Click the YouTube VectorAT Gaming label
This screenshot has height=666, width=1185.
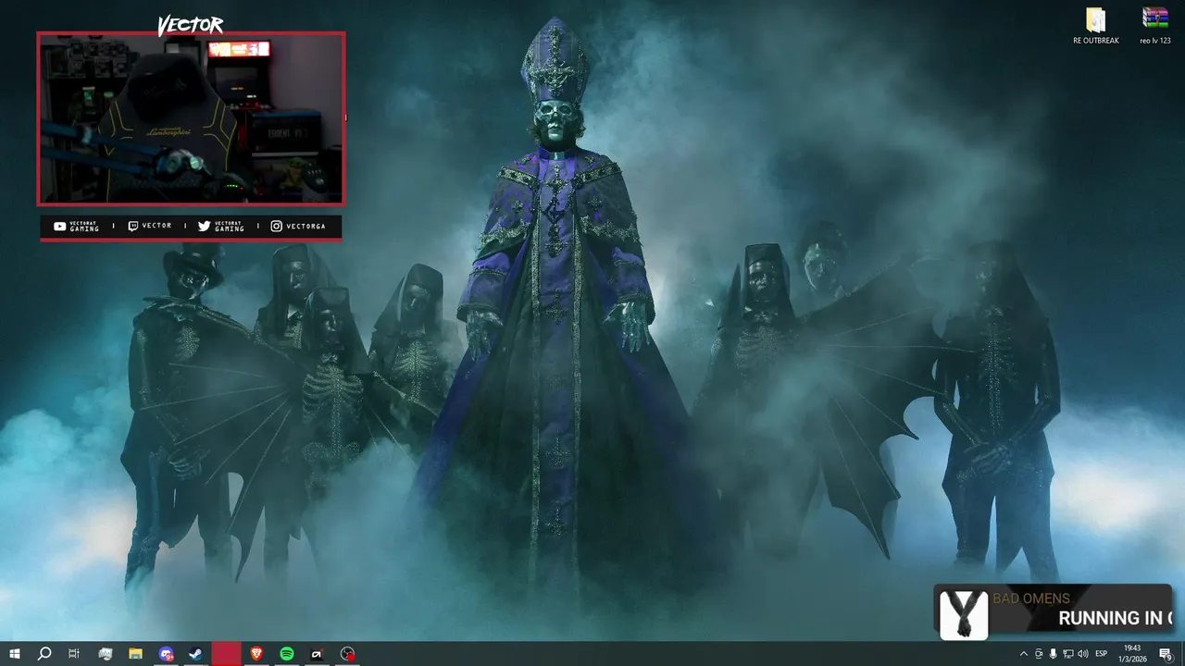(x=76, y=226)
